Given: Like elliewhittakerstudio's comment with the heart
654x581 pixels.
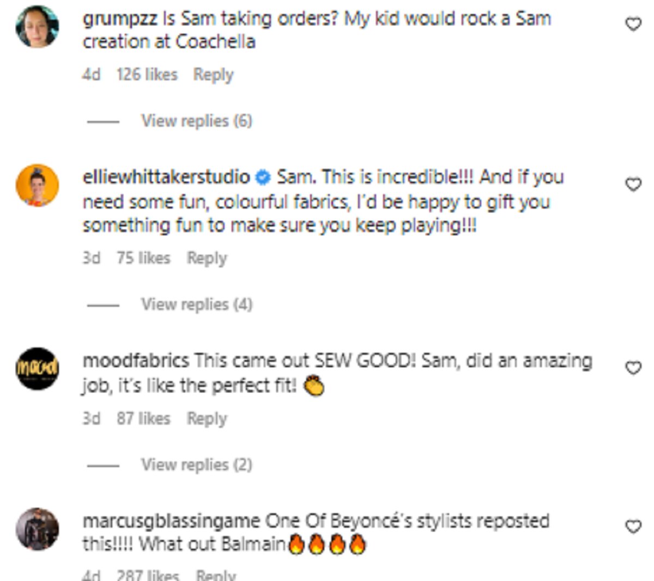Looking at the screenshot, I should click(633, 184).
